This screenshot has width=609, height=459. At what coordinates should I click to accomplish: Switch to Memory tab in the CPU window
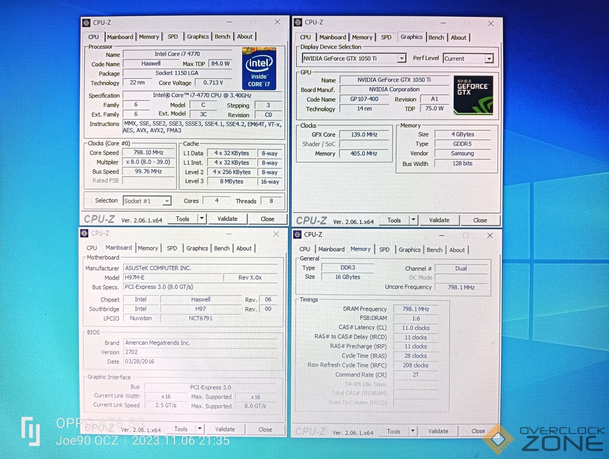[149, 37]
